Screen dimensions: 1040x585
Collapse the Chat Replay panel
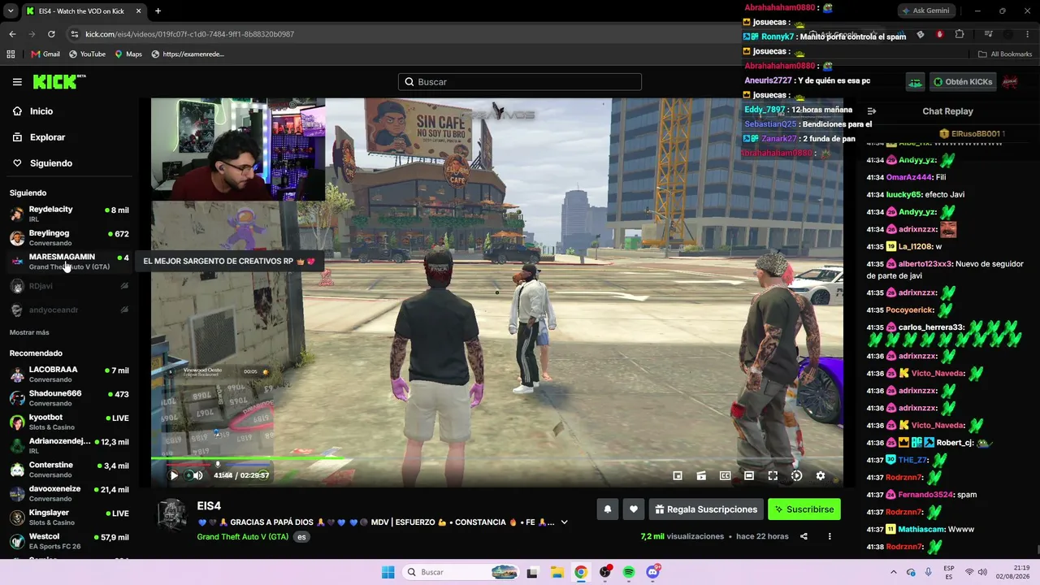point(872,111)
